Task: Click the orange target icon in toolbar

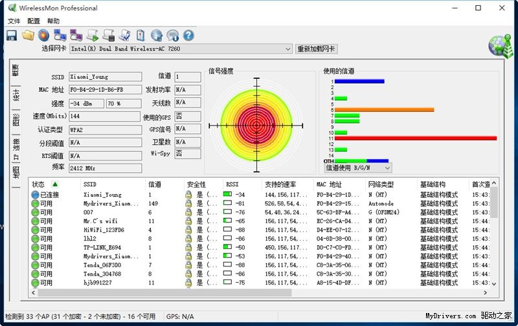Action: point(43,36)
